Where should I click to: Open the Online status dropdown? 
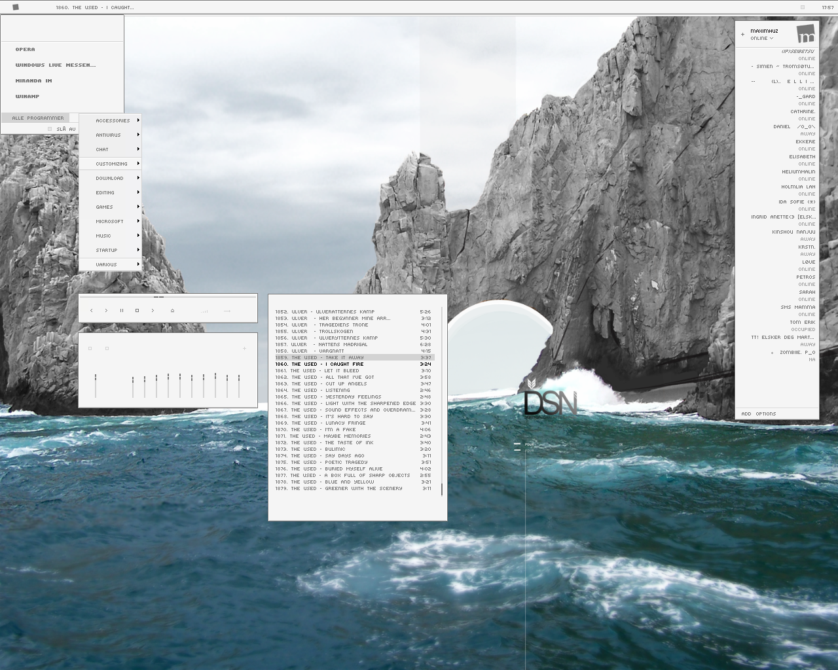coord(761,39)
